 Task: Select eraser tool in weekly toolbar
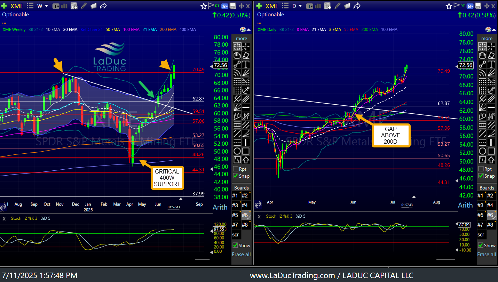coord(246,56)
